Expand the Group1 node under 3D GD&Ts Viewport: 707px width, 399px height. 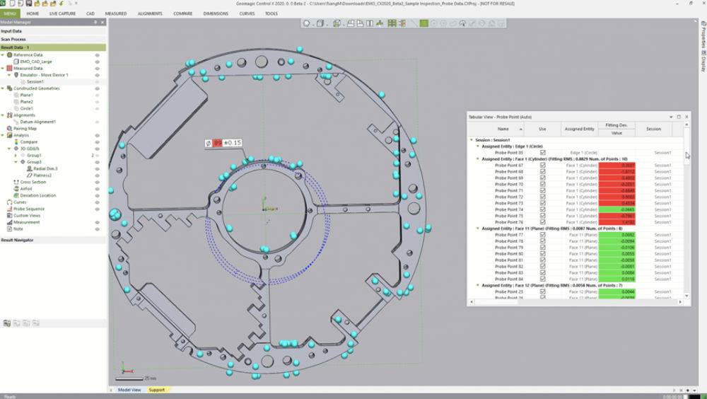tap(16, 156)
